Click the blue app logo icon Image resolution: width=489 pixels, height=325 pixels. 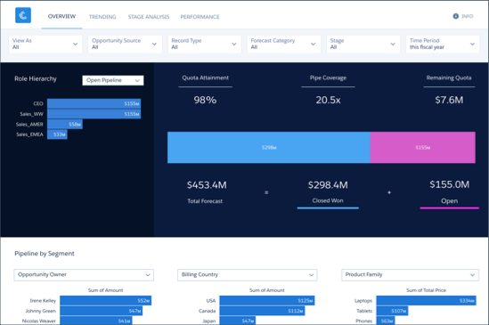click(23, 15)
